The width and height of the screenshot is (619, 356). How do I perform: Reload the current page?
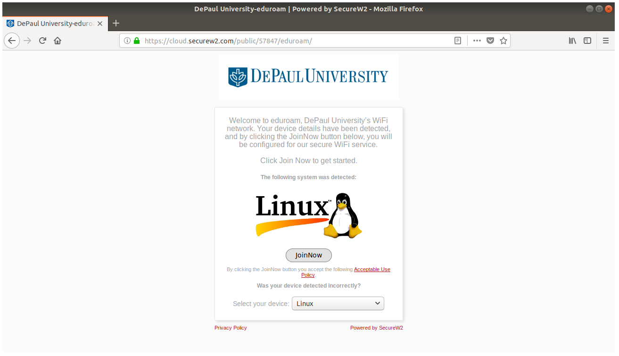click(x=42, y=41)
